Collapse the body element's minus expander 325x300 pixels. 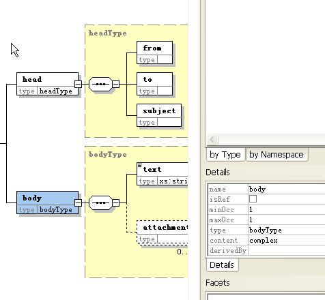pyautogui.click(x=78, y=202)
